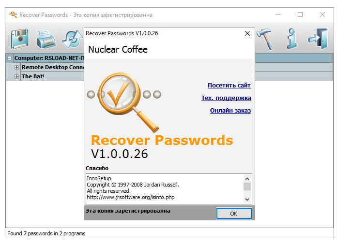
Task: Open the Тех. поддержка link
Action: (x=226, y=98)
